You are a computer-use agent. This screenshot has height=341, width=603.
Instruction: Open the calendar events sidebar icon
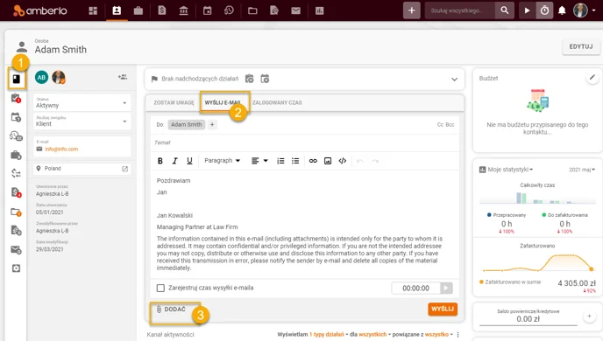tap(16, 117)
